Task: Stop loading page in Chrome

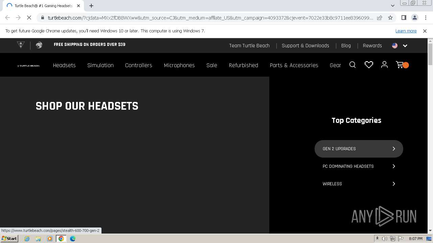Action: (x=29, y=18)
